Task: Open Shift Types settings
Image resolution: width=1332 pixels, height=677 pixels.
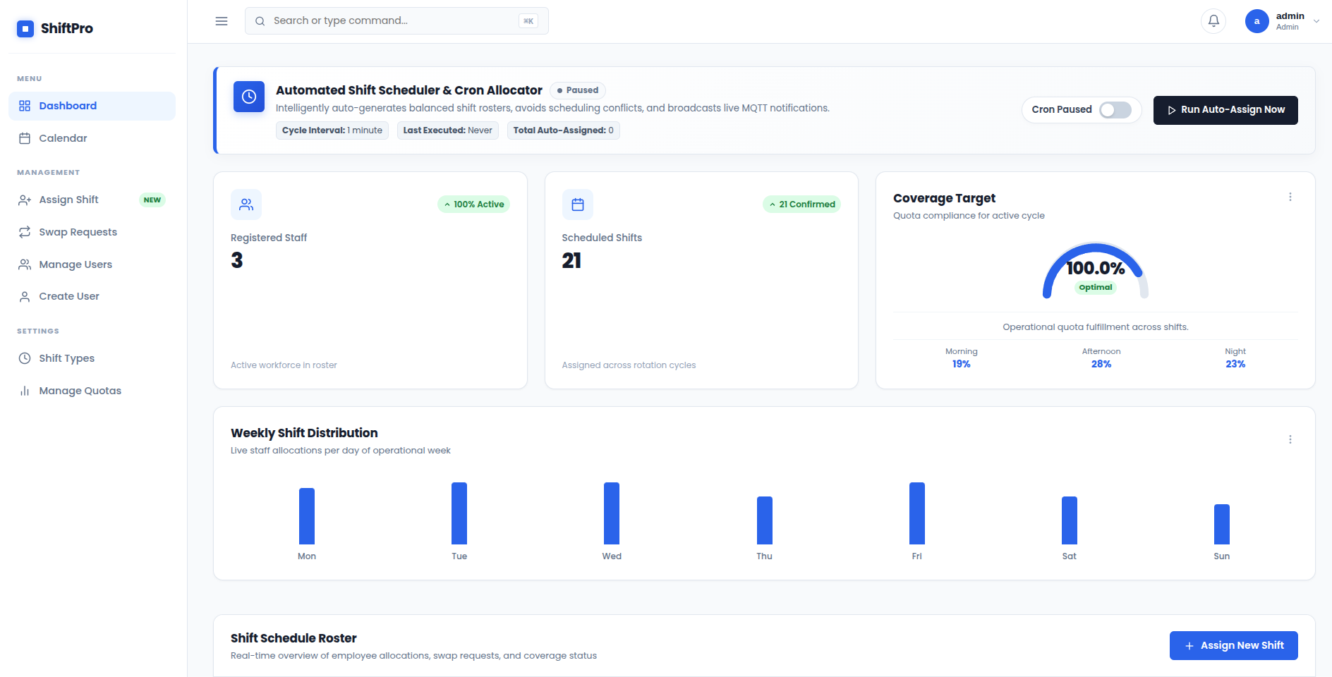Action: tap(92, 358)
